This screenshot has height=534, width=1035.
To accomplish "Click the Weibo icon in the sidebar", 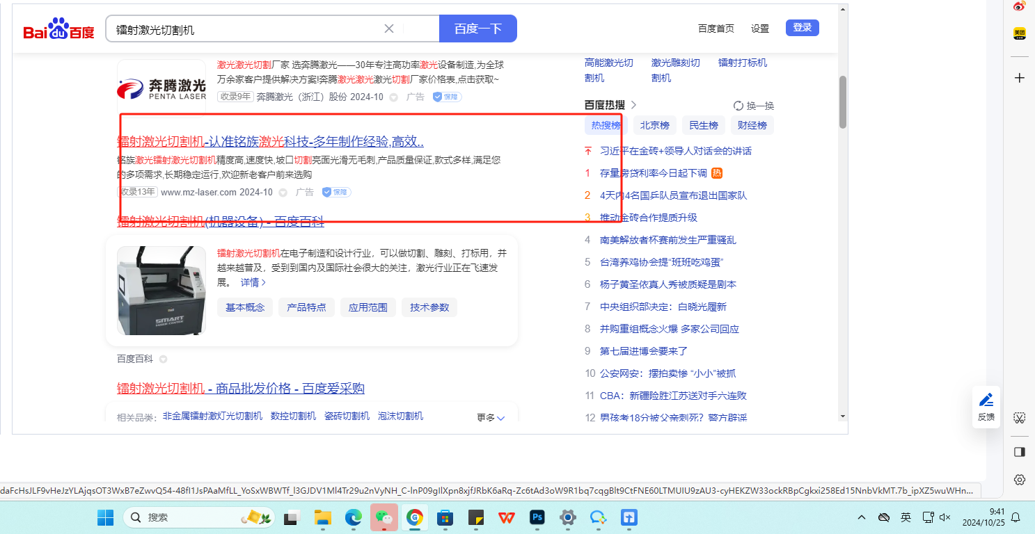I will (x=1019, y=7).
